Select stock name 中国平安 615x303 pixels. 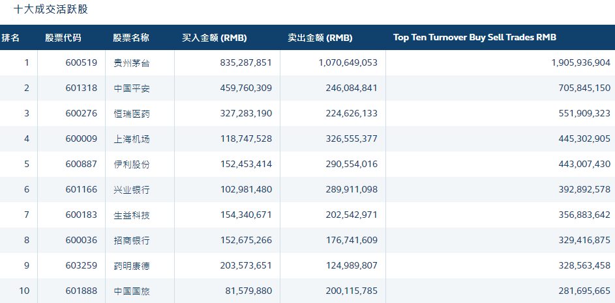[x=131, y=88]
